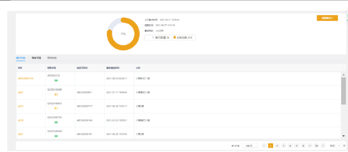Click summary time 2021-08-27 15:00:04
348x152 pixels.
(x=169, y=20)
